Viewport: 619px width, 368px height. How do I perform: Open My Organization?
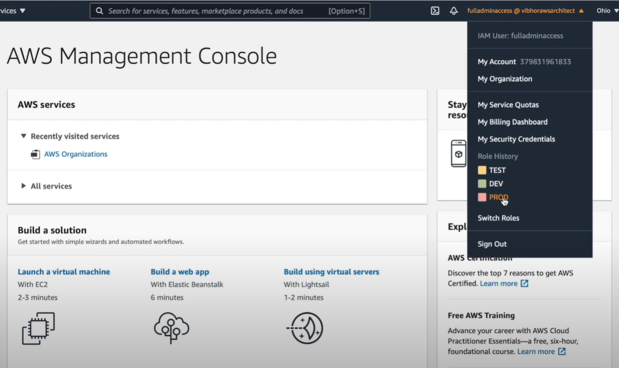point(505,79)
